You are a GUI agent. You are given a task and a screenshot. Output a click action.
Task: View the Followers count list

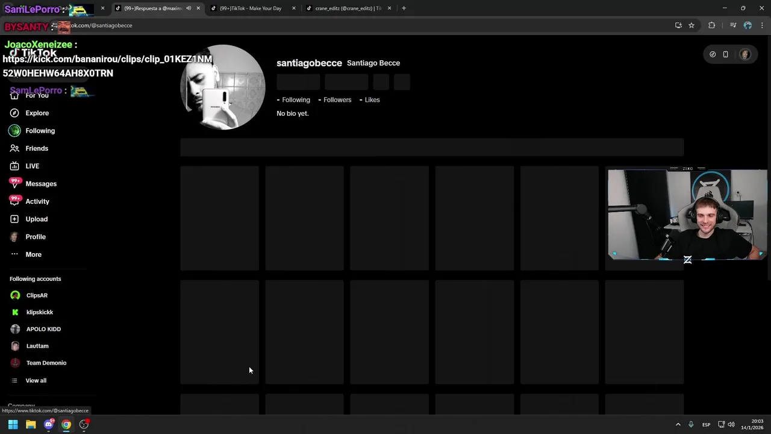[x=334, y=99]
